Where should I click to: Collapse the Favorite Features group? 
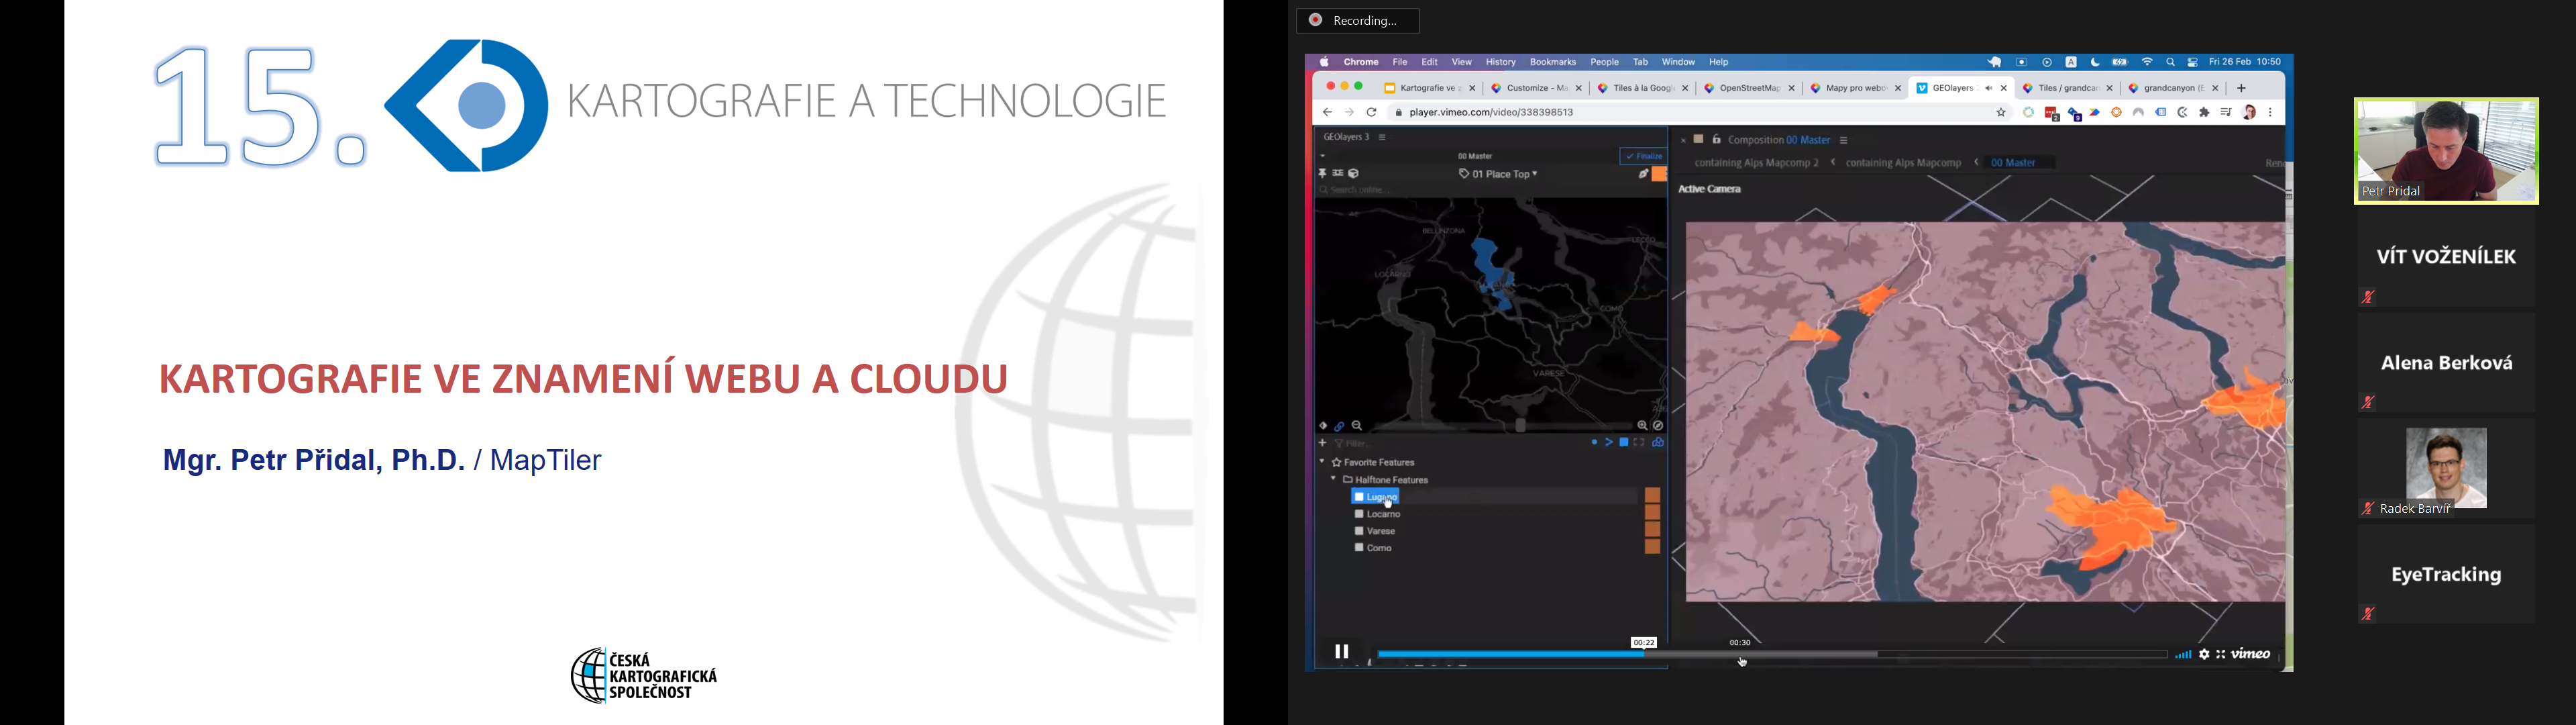tap(1322, 463)
